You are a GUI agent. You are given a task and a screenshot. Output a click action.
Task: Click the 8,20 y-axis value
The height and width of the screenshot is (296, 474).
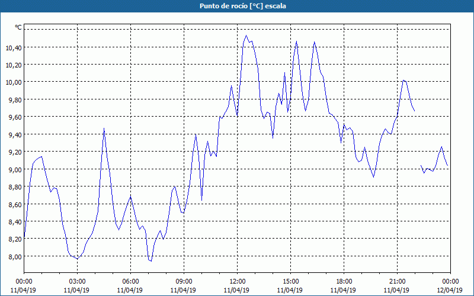click(x=15, y=239)
